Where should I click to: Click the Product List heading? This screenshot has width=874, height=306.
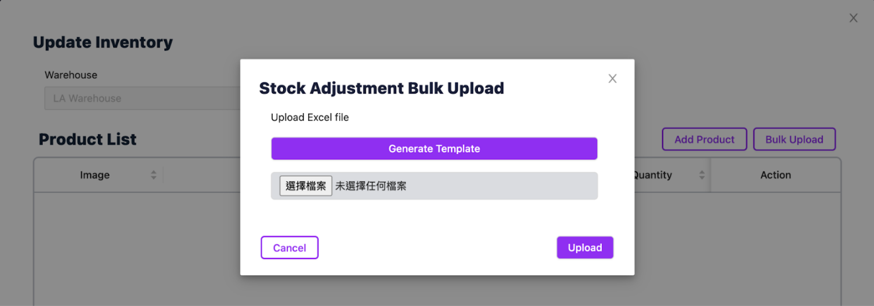tap(87, 139)
